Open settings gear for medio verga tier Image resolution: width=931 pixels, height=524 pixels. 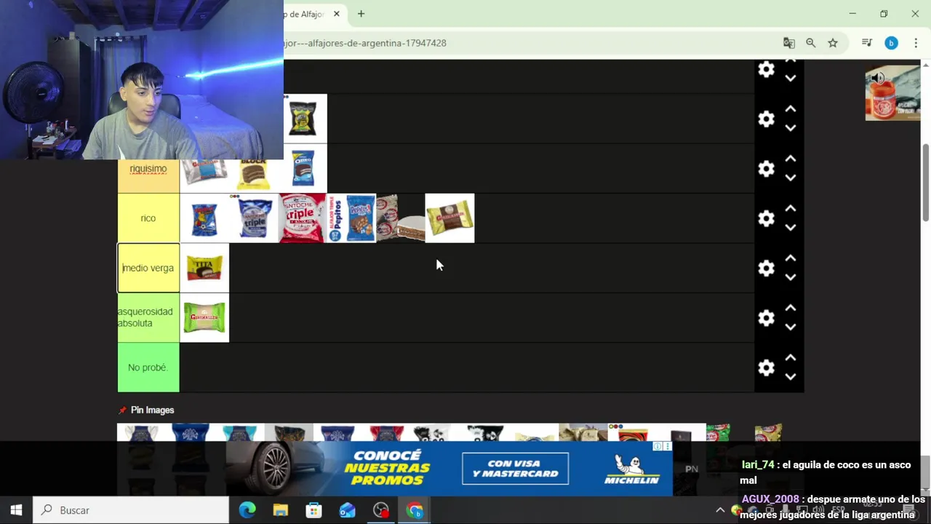(766, 268)
